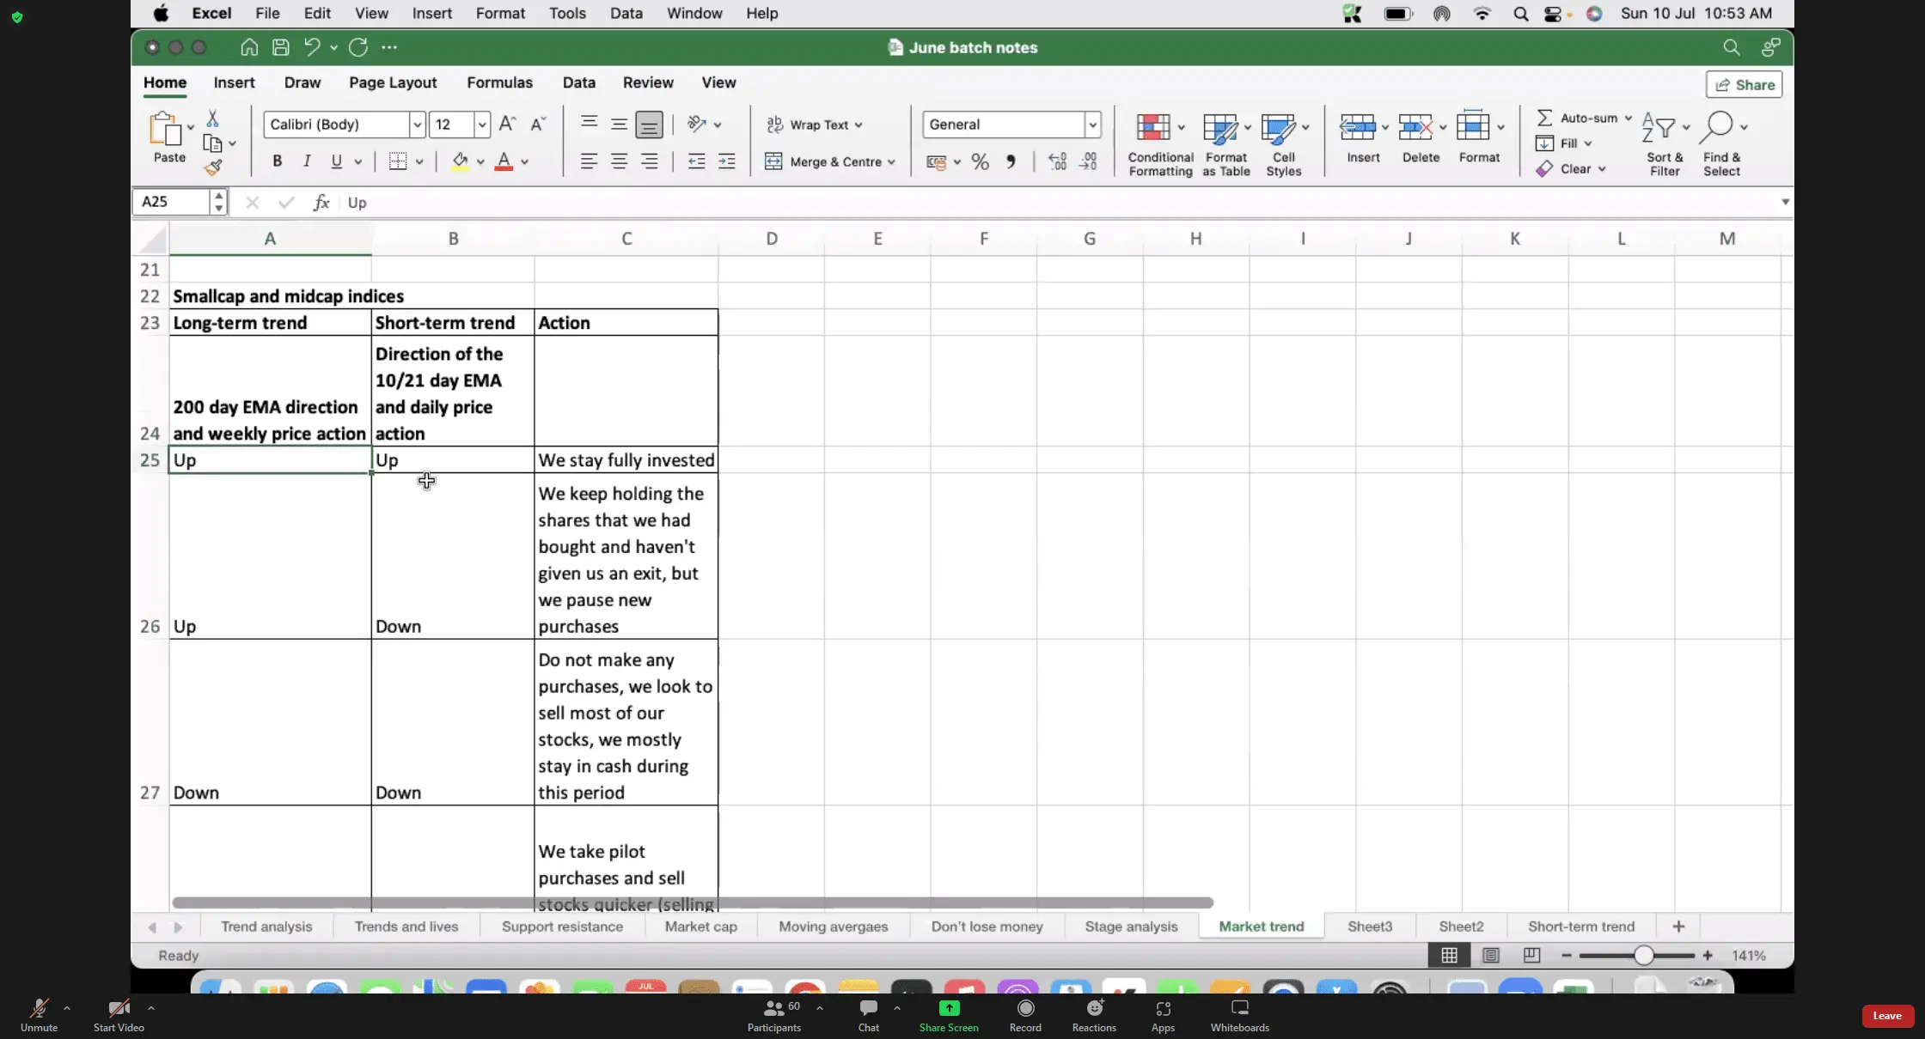Click the Percent Style icon

pyautogui.click(x=980, y=161)
